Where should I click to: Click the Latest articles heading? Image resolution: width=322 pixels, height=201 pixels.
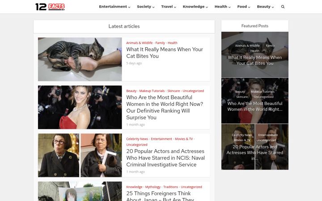pos(124,26)
